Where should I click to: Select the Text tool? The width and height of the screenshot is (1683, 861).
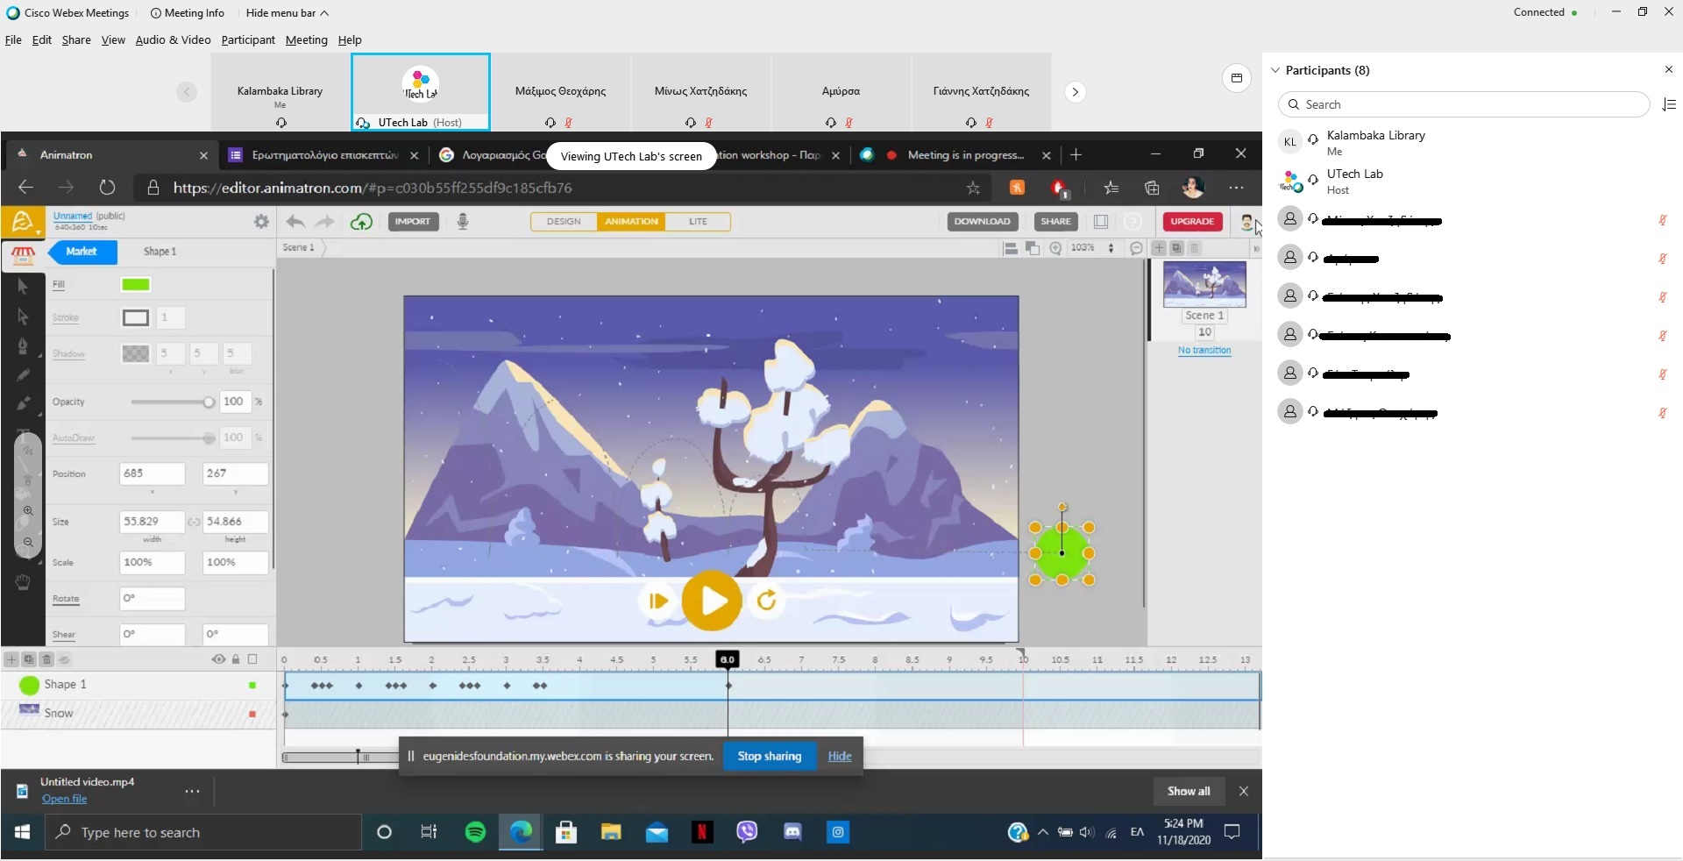click(x=24, y=433)
